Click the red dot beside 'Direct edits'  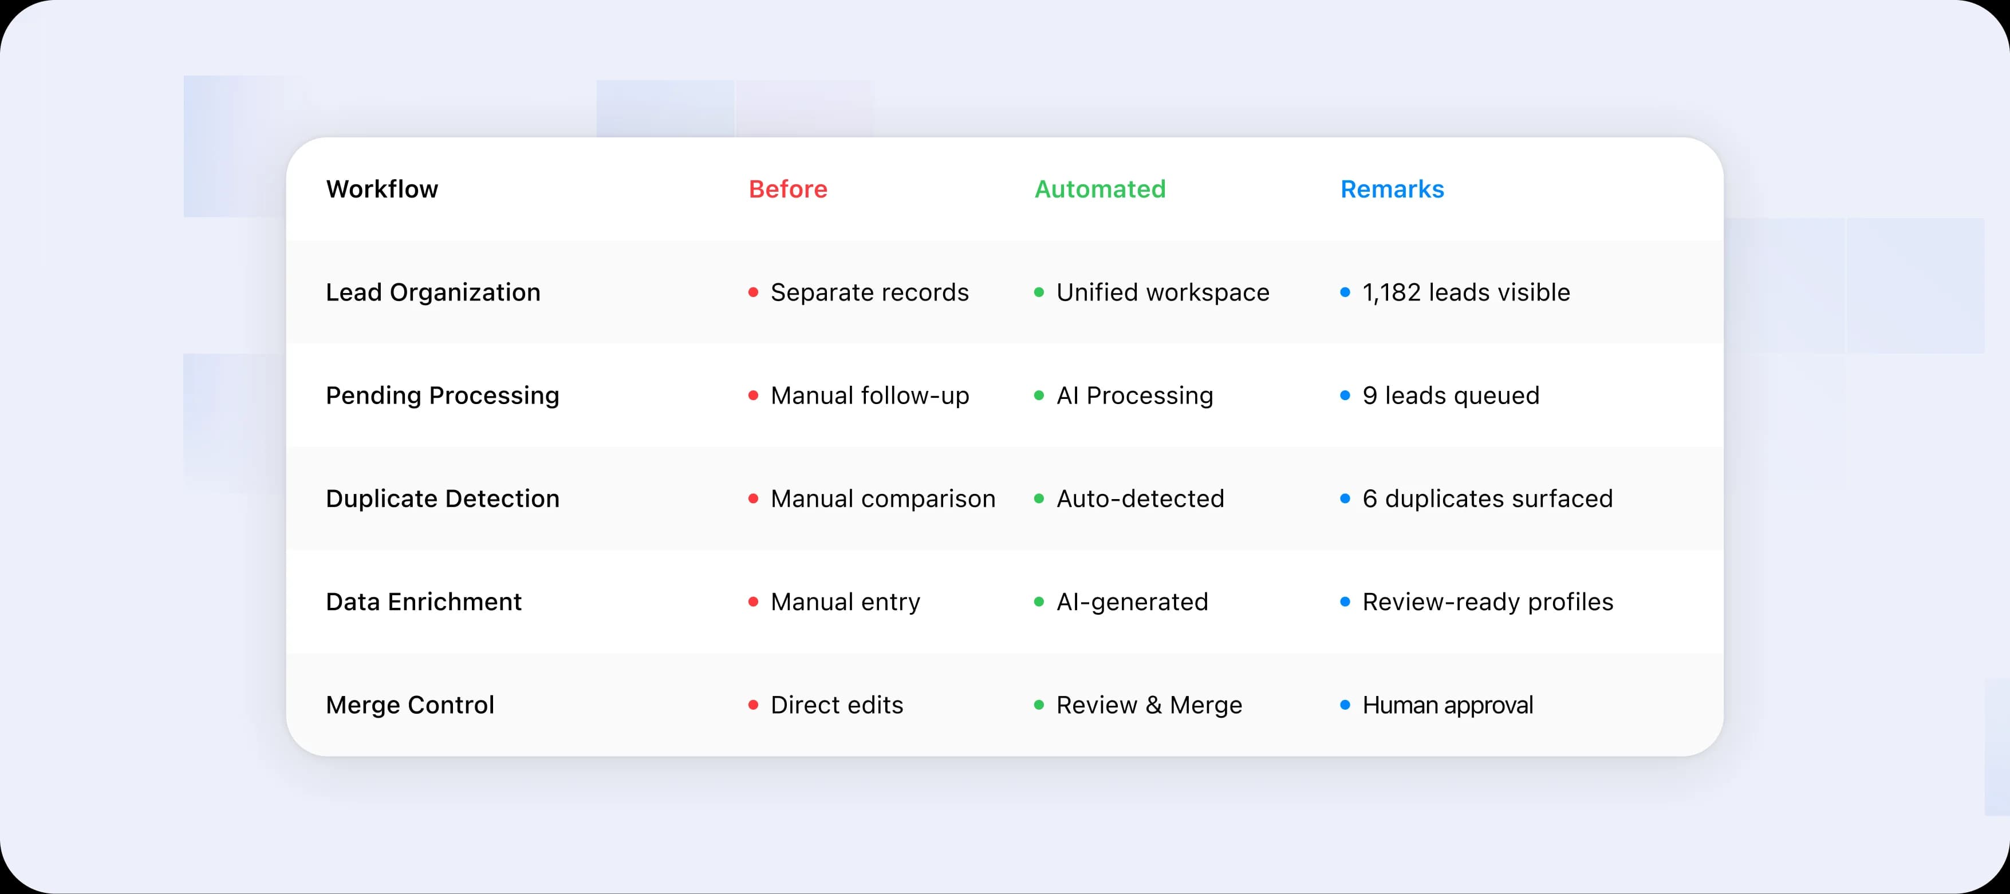[753, 705]
